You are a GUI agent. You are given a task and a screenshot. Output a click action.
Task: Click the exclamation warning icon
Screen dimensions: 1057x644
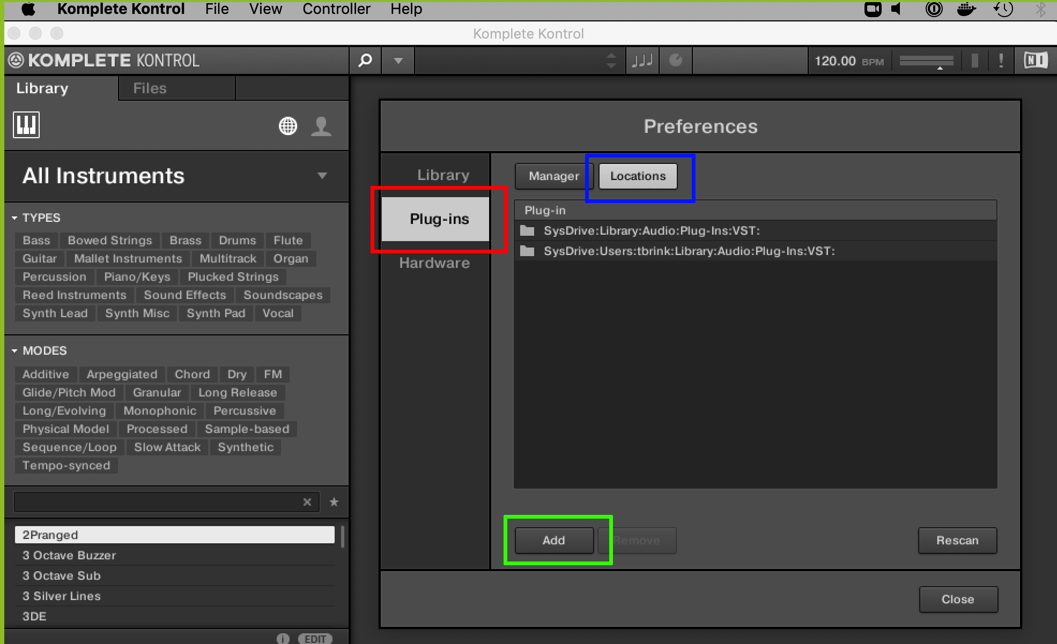(x=1001, y=60)
